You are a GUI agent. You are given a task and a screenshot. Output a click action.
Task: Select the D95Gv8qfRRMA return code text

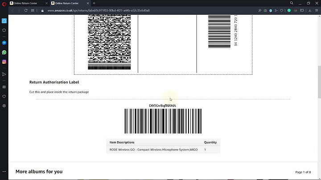click(x=162, y=106)
